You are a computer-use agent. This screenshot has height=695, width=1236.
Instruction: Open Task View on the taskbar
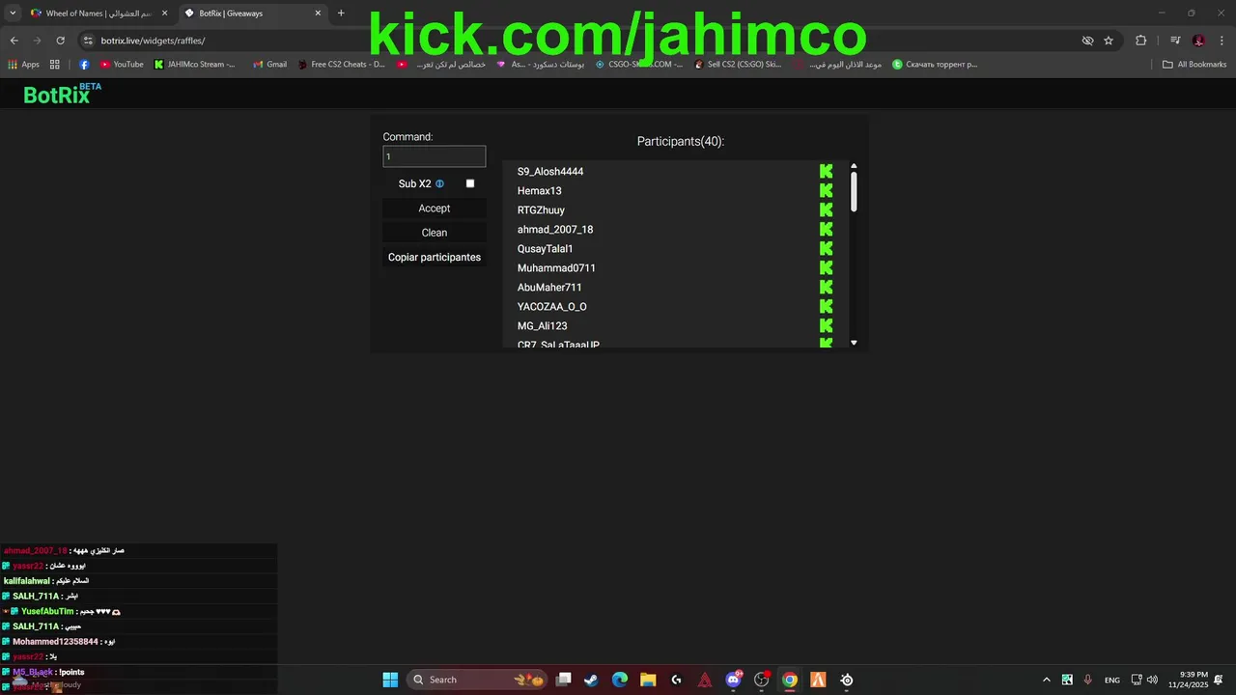564,680
